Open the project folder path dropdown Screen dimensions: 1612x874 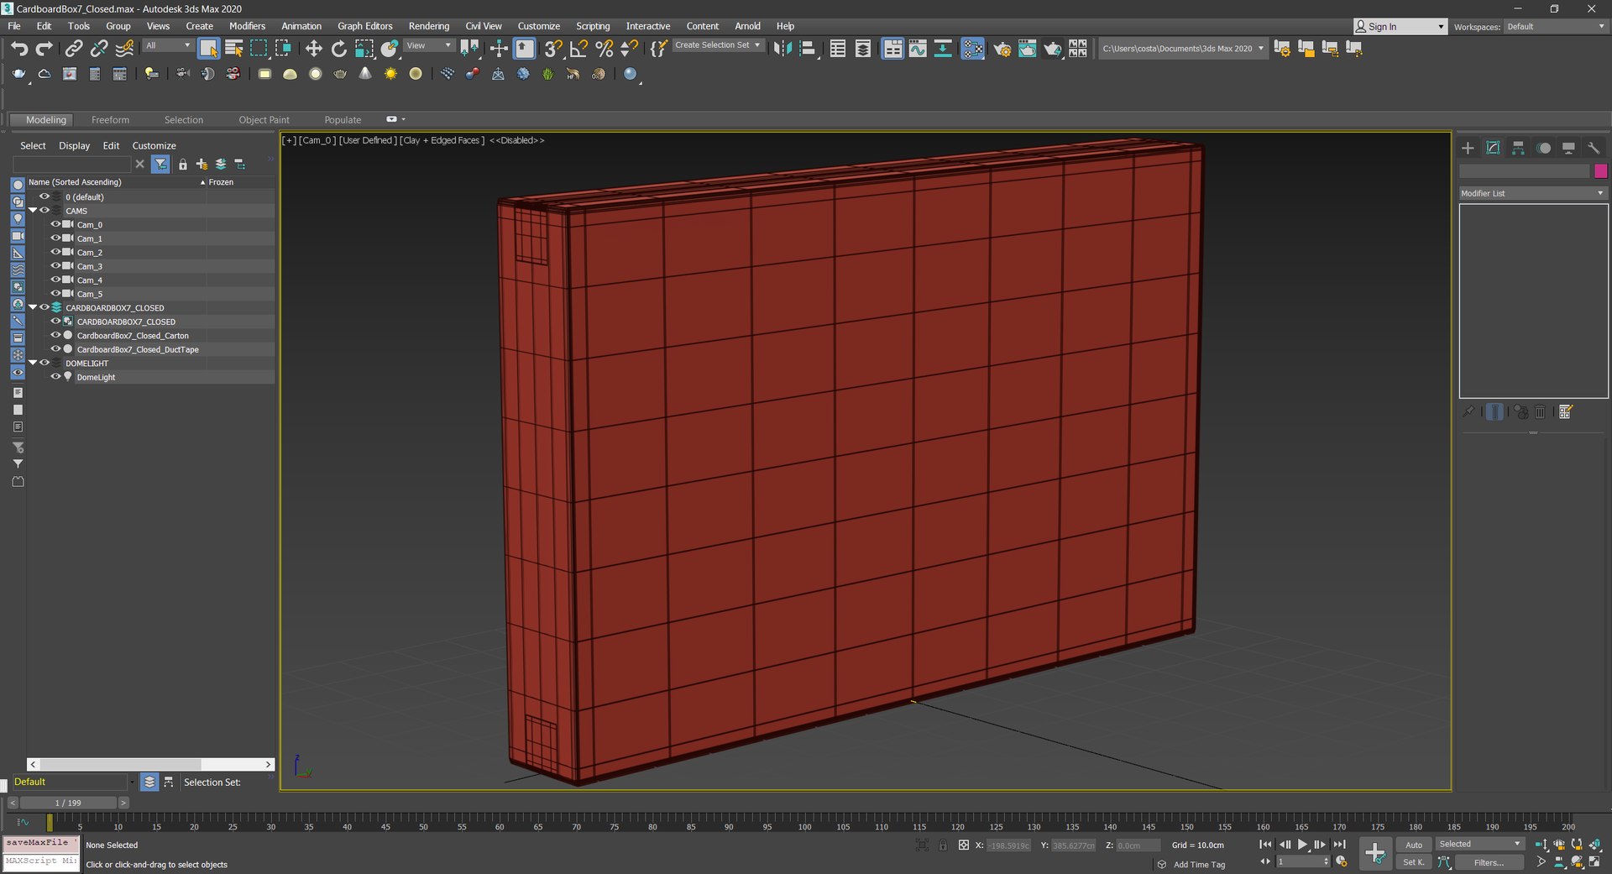click(x=1182, y=49)
